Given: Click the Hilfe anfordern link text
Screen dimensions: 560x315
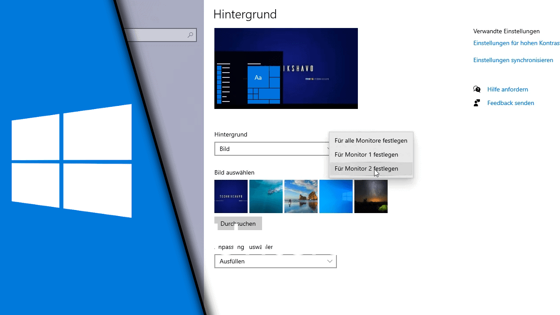Looking at the screenshot, I should 507,89.
